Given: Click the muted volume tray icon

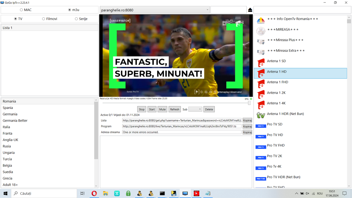Looking at the screenshot, I should pyautogui.click(x=307, y=193).
